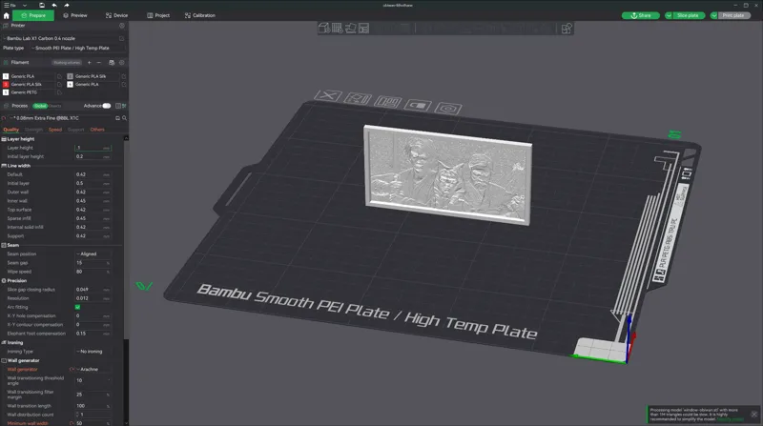Switch to the Prepare tab
This screenshot has height=426, width=763.
33,15
